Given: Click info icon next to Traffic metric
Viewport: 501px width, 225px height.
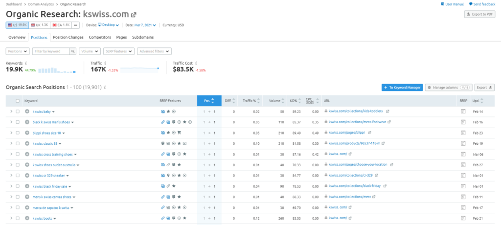Looking at the screenshot, I should (105, 63).
